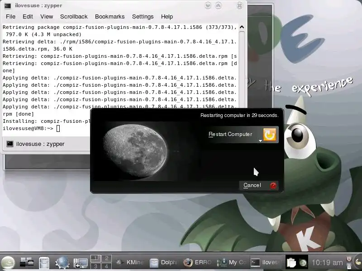The height and width of the screenshot is (271, 362).
Task: Click the moon image in shutdown dialog
Action: pyautogui.click(x=135, y=151)
